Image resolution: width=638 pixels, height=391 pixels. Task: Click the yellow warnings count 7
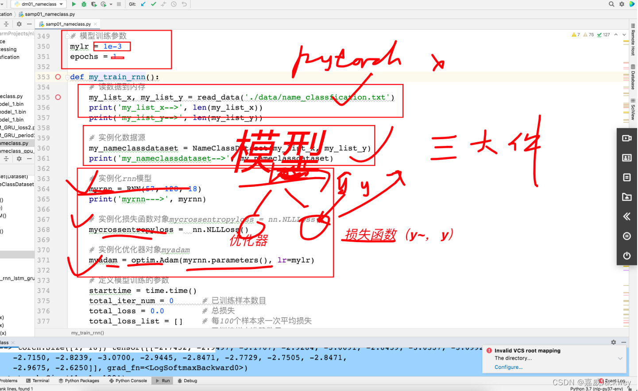(576, 34)
